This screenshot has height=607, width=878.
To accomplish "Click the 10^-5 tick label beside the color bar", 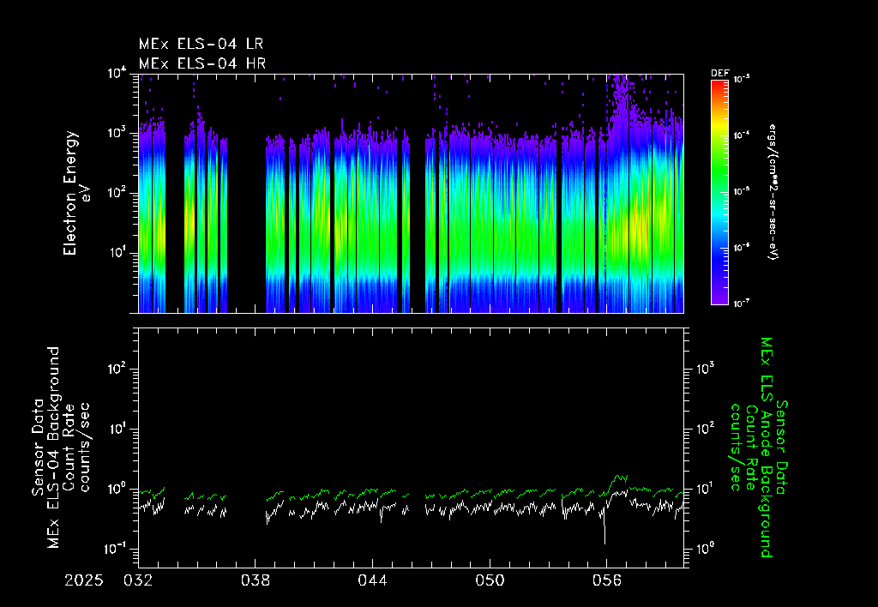I will pos(741,191).
